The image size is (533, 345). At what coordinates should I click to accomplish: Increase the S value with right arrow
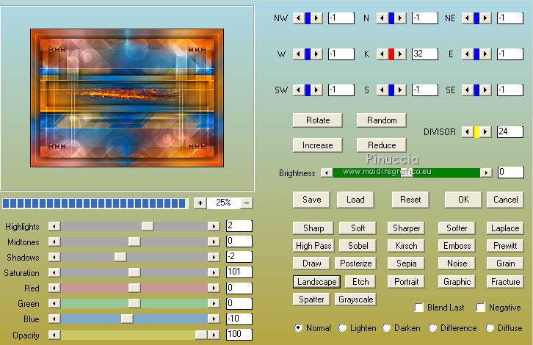point(400,90)
